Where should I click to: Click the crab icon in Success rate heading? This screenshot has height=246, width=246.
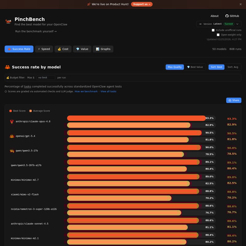8,67
